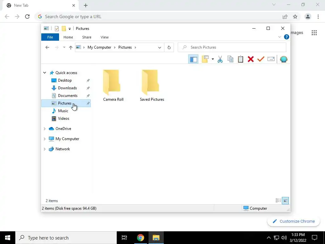Open the taskbar volume speaker icon

(284, 238)
